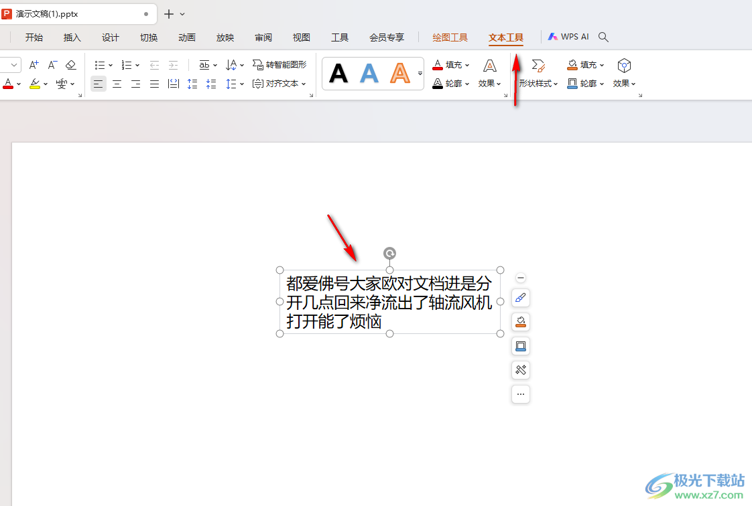
Task: Click floating format painter brush icon
Action: pos(521,299)
